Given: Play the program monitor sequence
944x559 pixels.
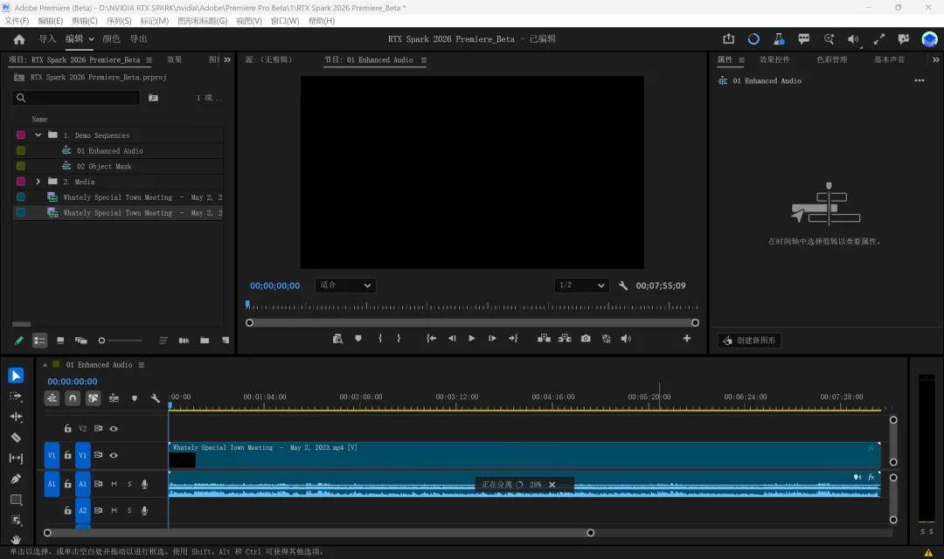Looking at the screenshot, I should click(472, 339).
